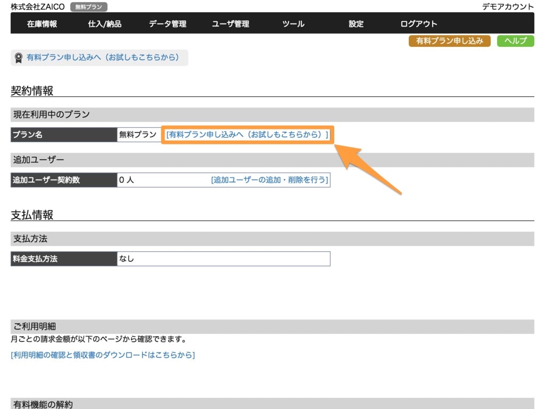Click the green ヘルプ button
The height and width of the screenshot is (409, 545).
[515, 41]
